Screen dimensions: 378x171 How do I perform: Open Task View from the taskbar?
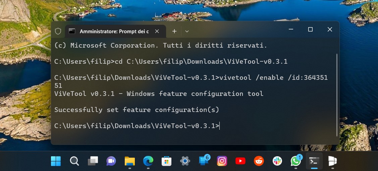tap(93, 161)
